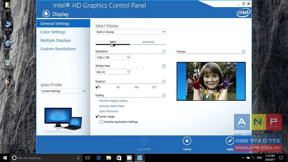
Task: Select This PC desktop icon
Action: click(x=8, y=26)
